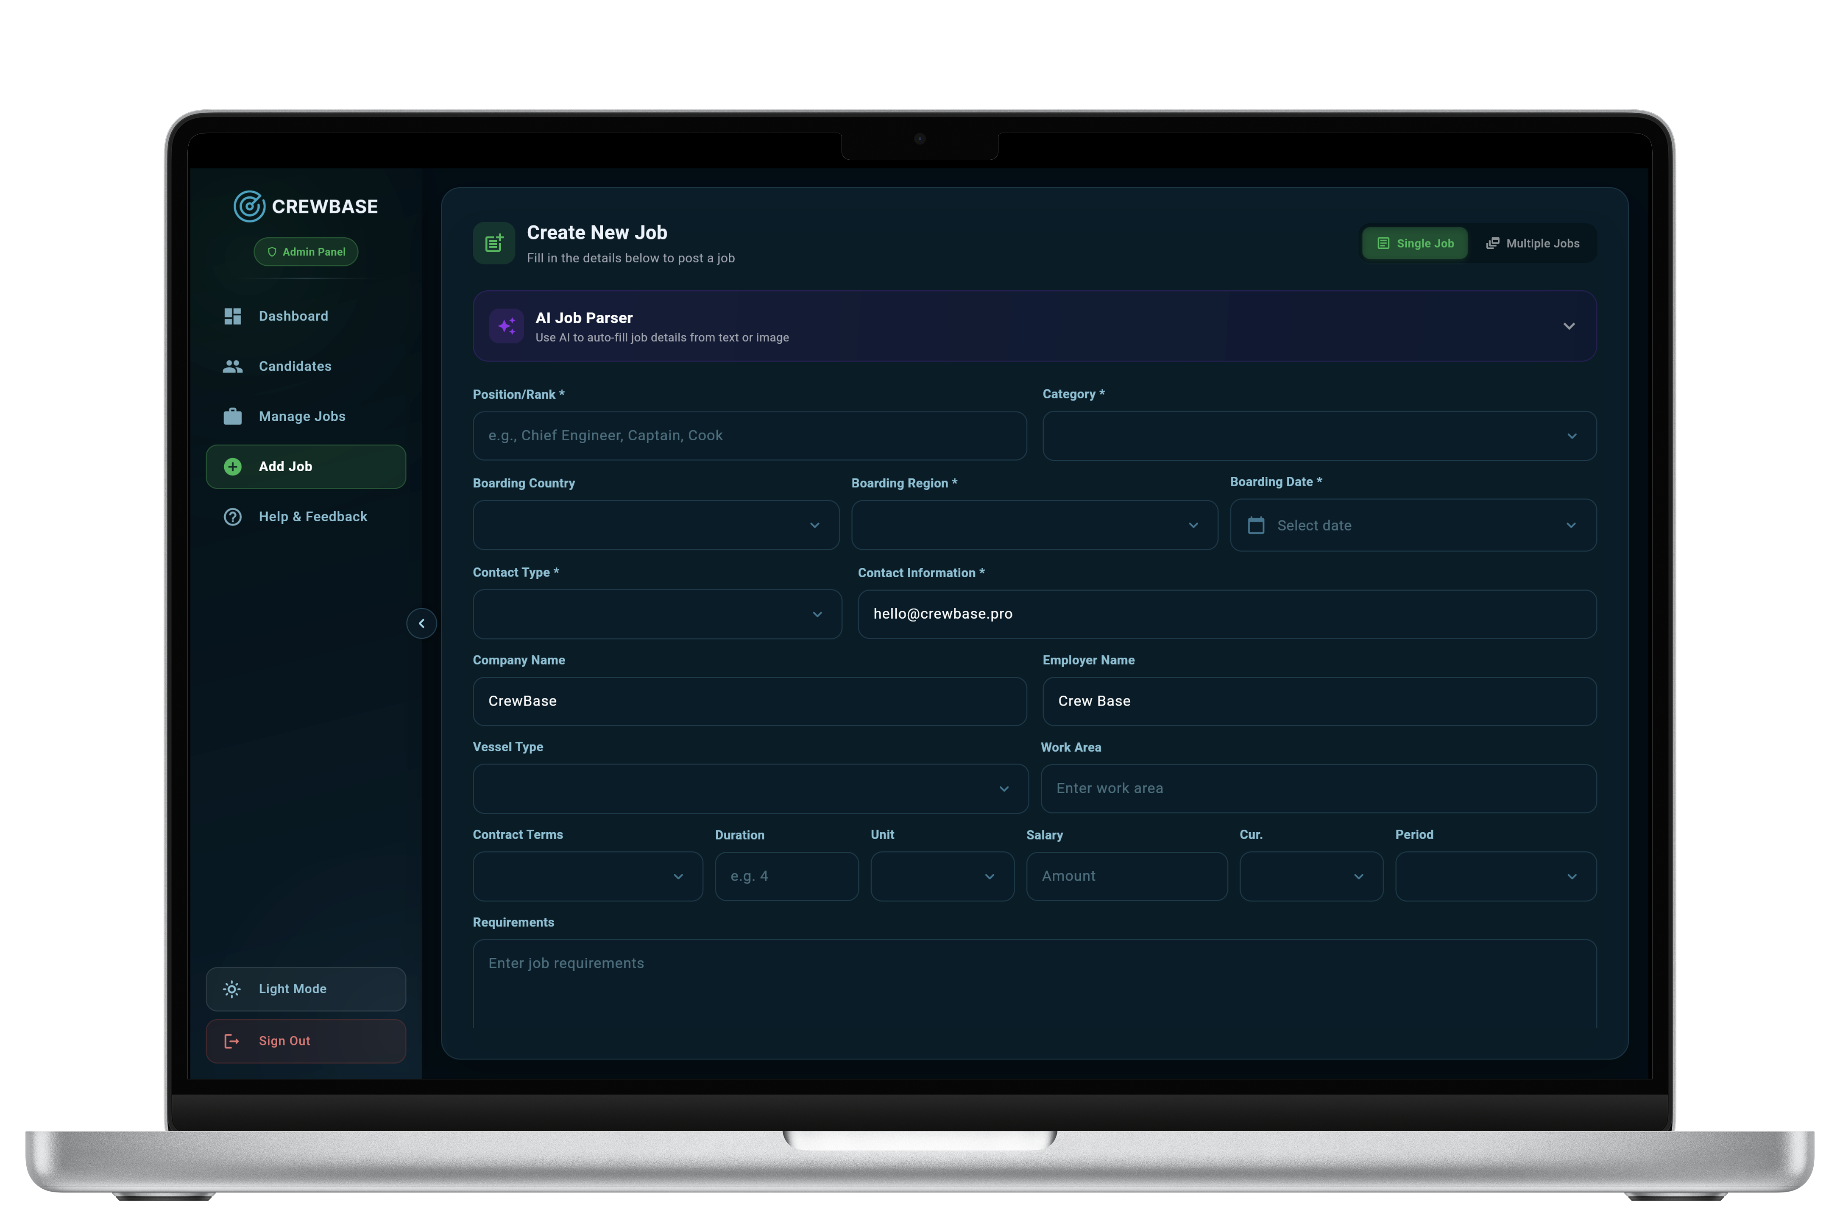The image size is (1840, 1212).
Task: Select the Single Job tab
Action: [x=1415, y=243]
